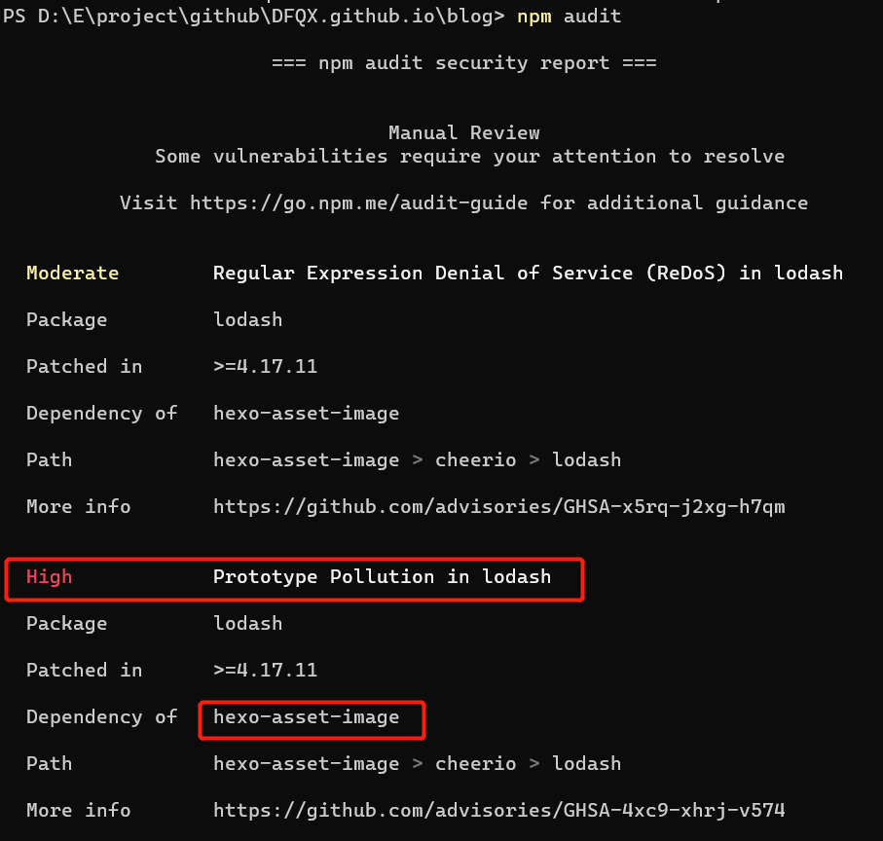Open the GHSA-4xc9-xhrj-v574 advisory link
Screen dimensions: 883x841
(499, 810)
